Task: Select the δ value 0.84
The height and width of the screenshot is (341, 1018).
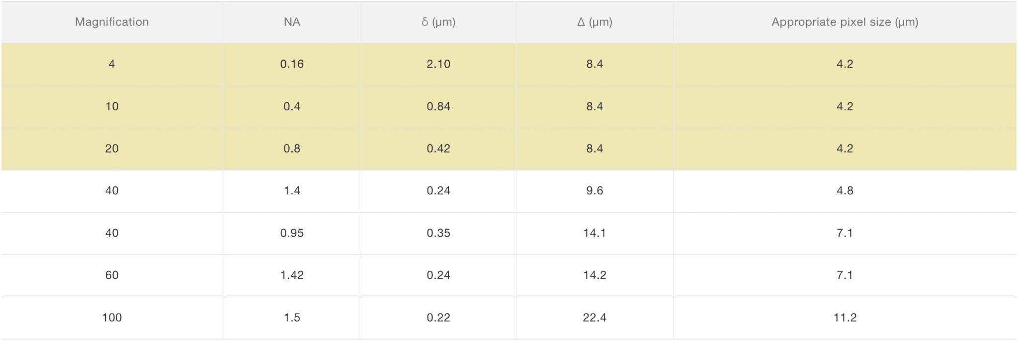Action: 438,106
